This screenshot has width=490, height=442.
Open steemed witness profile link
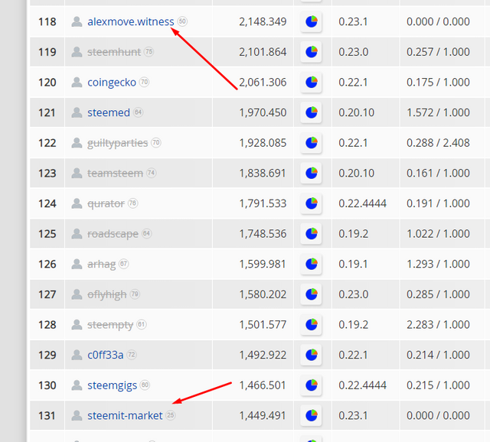(109, 112)
